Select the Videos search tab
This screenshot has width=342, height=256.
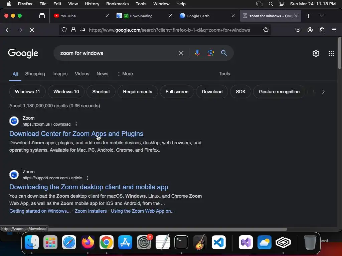coord(82,74)
